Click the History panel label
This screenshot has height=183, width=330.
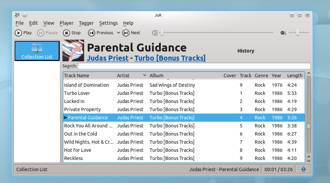click(x=246, y=51)
